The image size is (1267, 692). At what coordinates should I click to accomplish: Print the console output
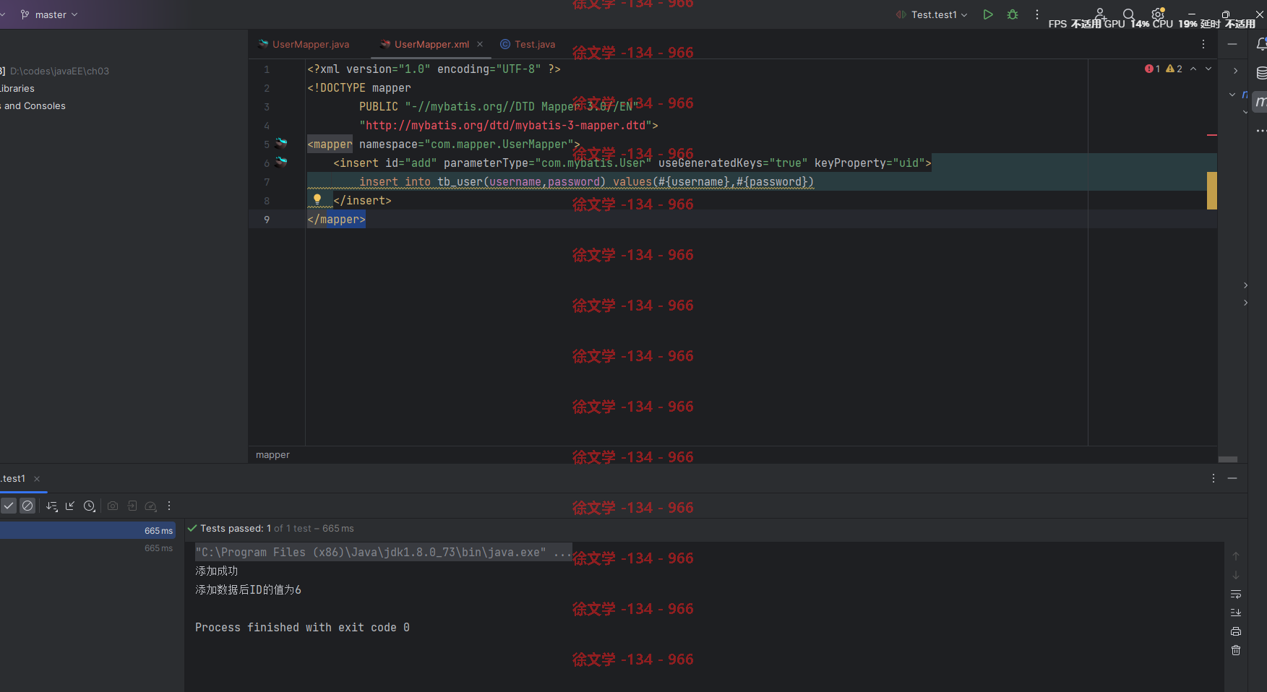[1236, 631]
